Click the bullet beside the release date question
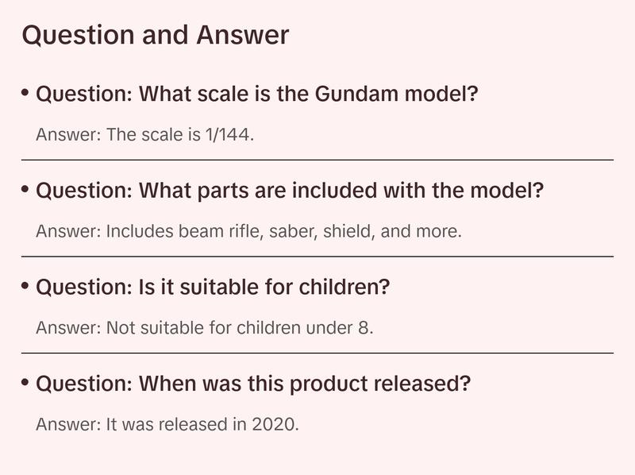The image size is (635, 475). tap(26, 382)
